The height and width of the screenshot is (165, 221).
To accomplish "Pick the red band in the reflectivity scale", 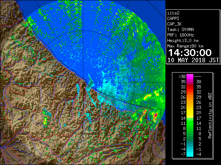I will point(190,87).
